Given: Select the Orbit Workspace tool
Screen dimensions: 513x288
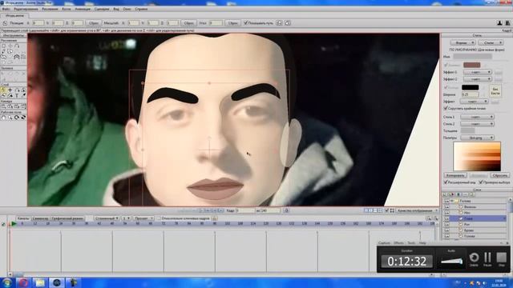Looking at the screenshot, I should click(23, 118).
